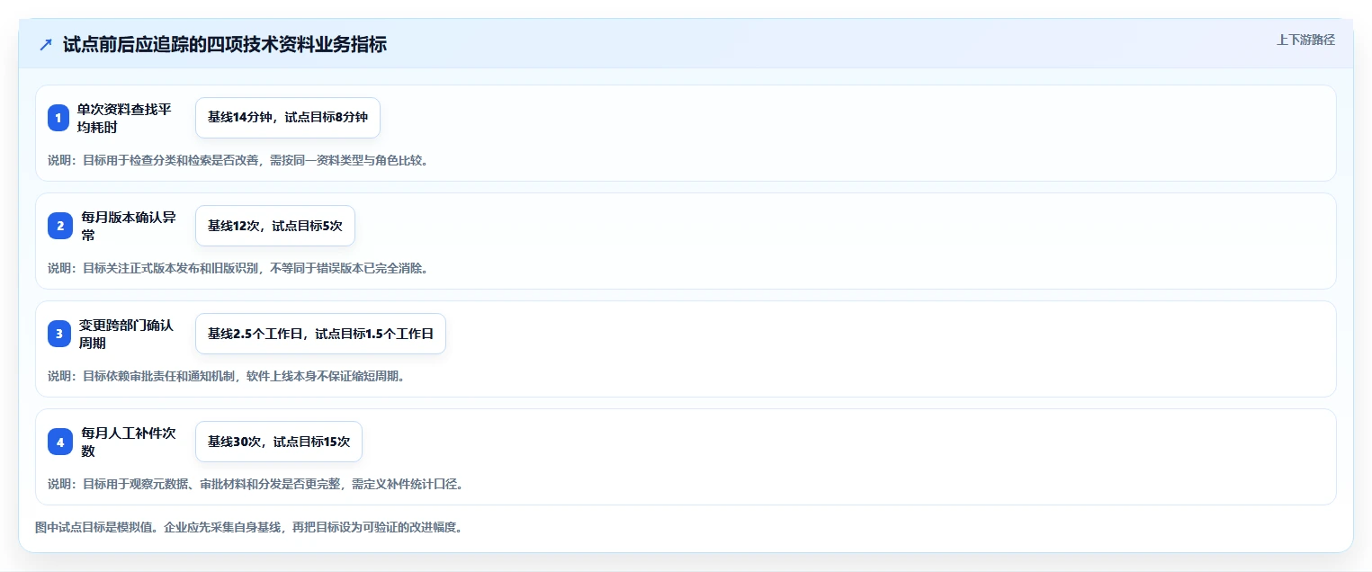This screenshot has height=572, width=1372.
Task: Click the 基线30次,试点目标15次 pill
Action: pyautogui.click(x=279, y=442)
